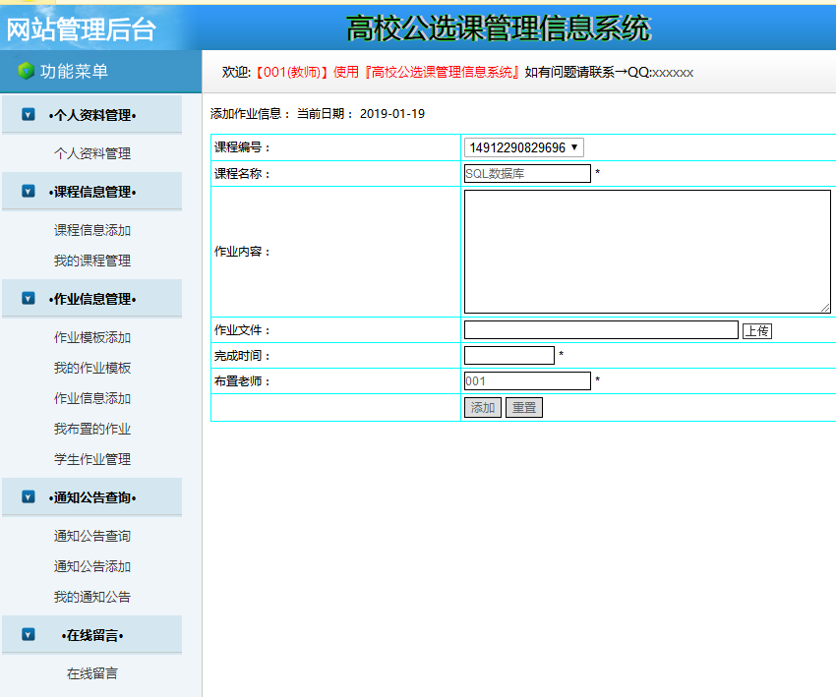The image size is (836, 697).
Task: Toggle the •在线留言• menu header
Action: click(91, 635)
